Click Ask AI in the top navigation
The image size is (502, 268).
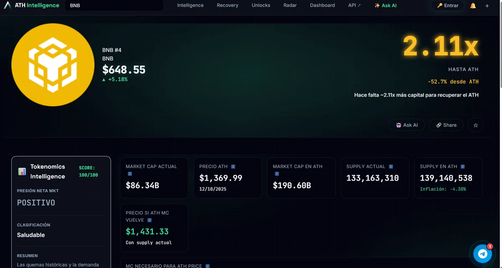coord(385,5)
